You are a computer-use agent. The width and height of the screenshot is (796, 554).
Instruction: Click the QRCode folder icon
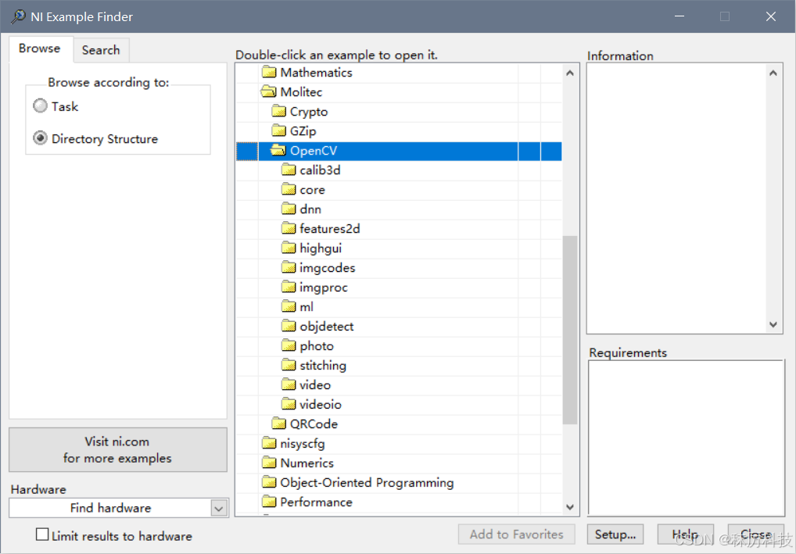(278, 424)
